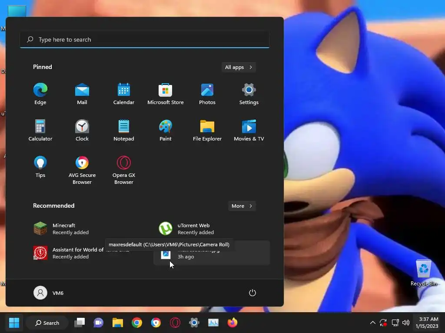Open Microsoft Store from pinned apps
445x333 pixels.
click(166, 94)
